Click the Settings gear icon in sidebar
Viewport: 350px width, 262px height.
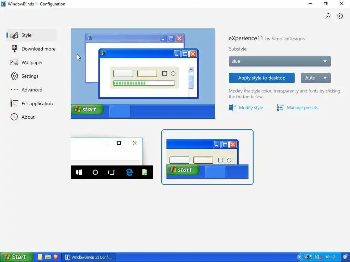[14, 76]
